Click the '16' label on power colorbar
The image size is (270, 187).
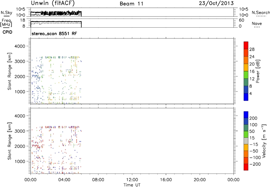(x=252, y=72)
